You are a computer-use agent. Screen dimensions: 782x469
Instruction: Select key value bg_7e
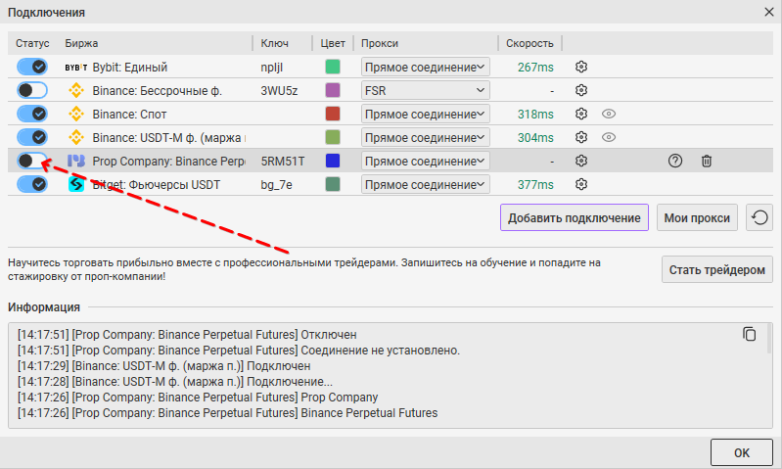(276, 185)
